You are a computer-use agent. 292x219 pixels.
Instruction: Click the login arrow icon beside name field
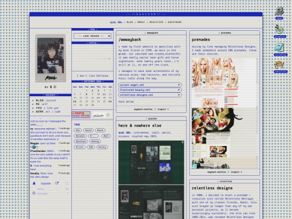67,189
